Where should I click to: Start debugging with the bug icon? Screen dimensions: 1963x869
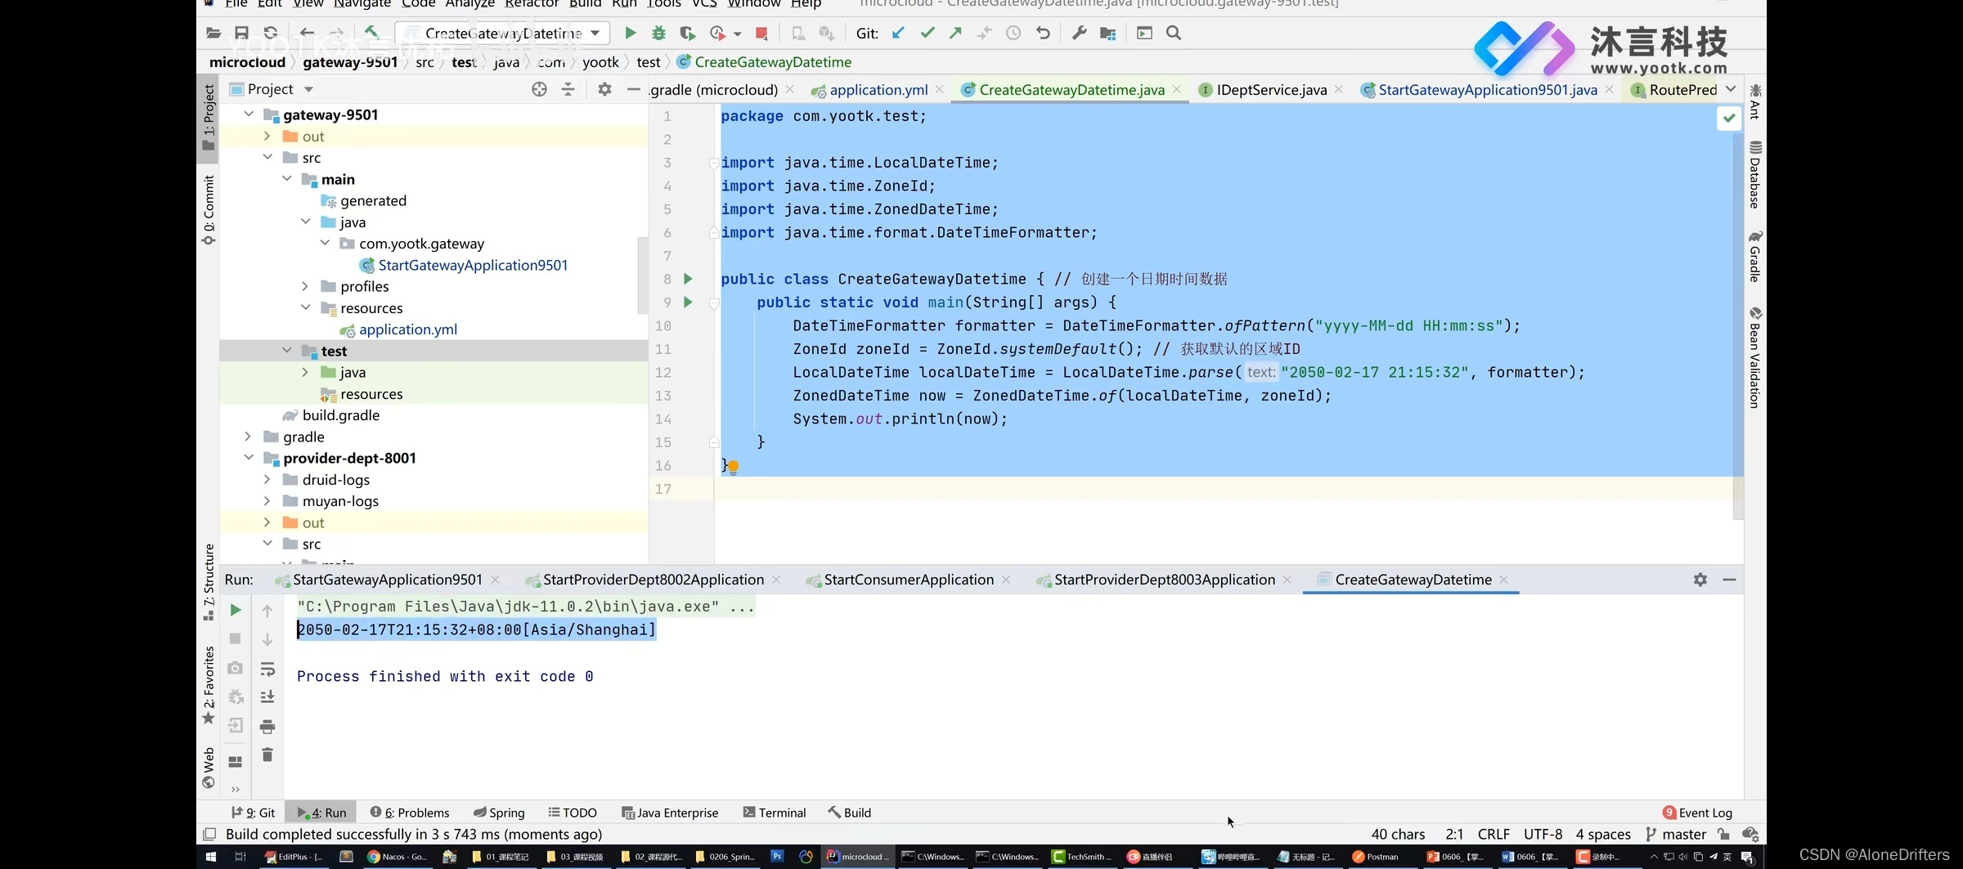(x=658, y=34)
